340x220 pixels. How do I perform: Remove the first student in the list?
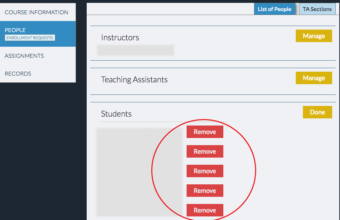[x=205, y=132]
